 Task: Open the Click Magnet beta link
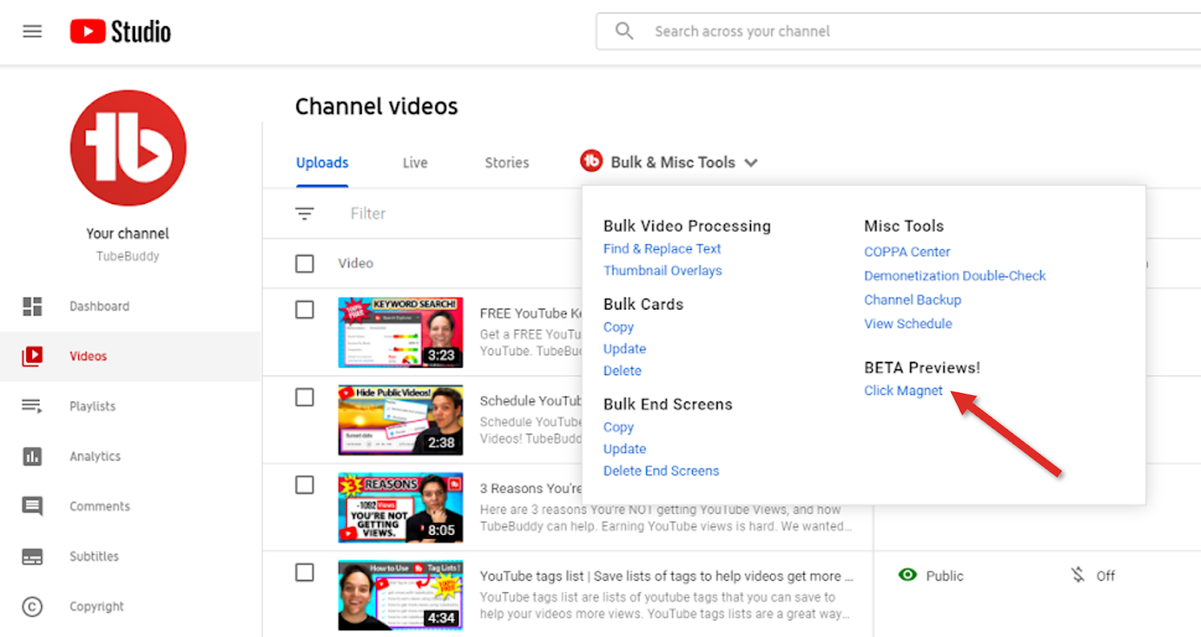903,391
